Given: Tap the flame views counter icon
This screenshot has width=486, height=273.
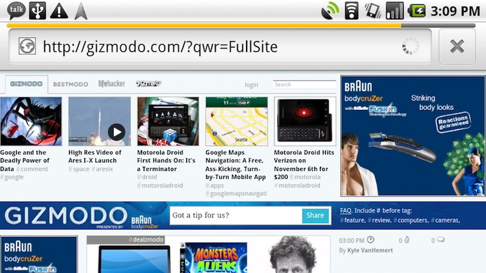Looking at the screenshot, I should 407,240.
